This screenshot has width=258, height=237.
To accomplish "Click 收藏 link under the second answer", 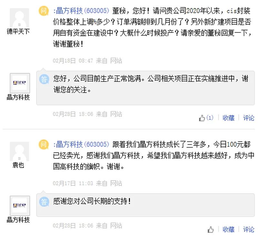I will coord(228,230).
